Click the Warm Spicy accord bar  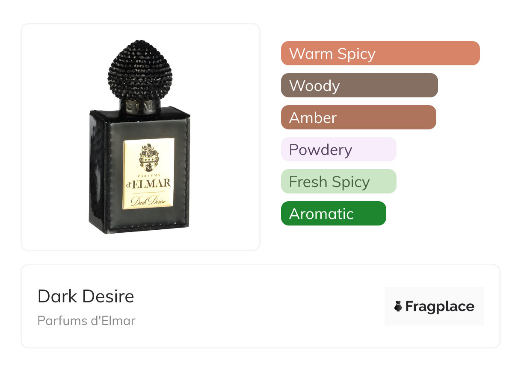[380, 53]
